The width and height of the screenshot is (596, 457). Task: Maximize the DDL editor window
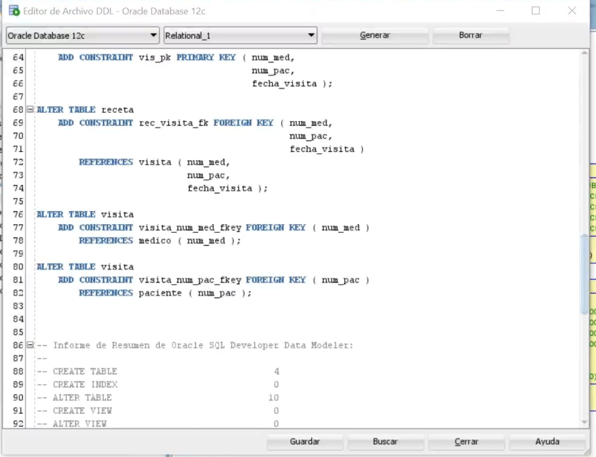coord(535,10)
